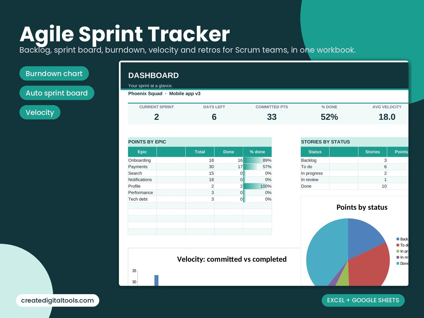Select the Notifications epic cell
The image size is (424, 318).
[x=142, y=180]
